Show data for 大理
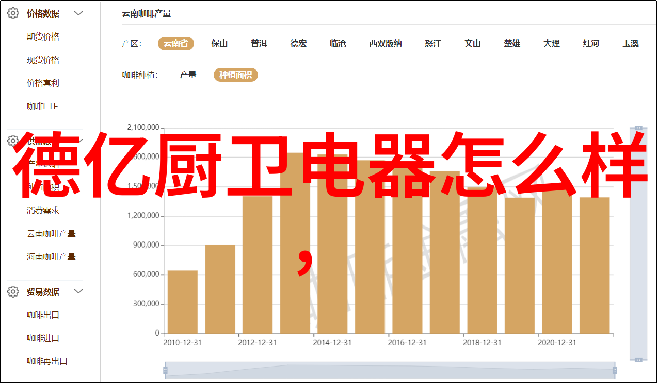Viewport: 658px width, 383px height. click(552, 44)
